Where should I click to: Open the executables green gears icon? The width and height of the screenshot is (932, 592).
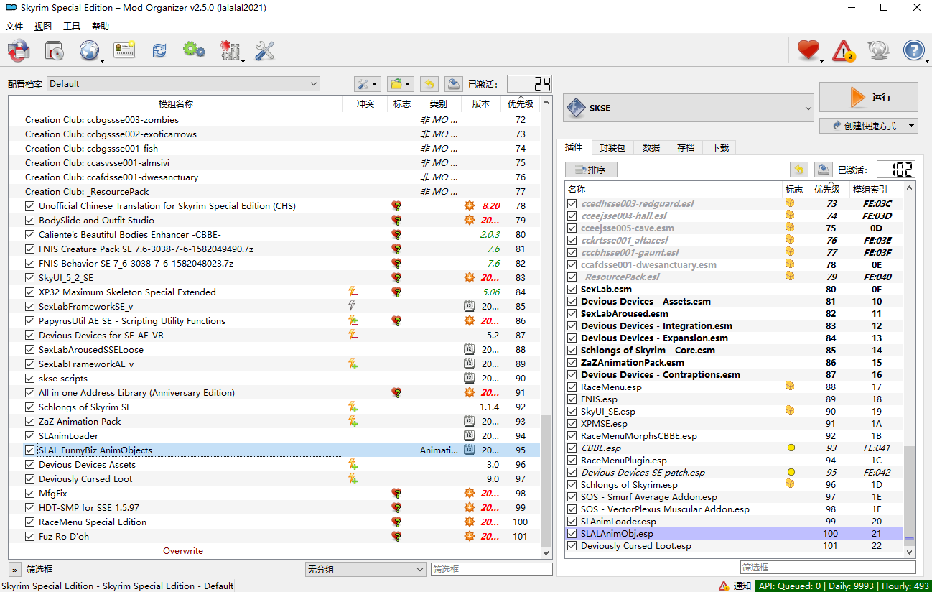(x=194, y=50)
